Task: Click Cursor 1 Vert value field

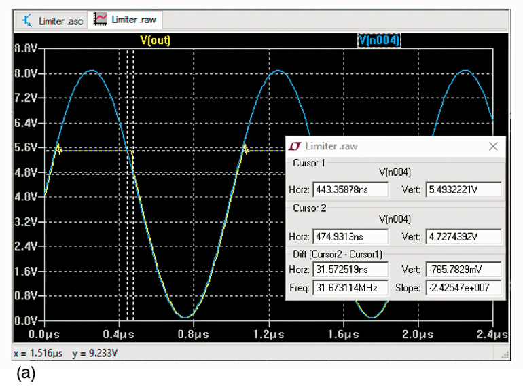Action: coord(463,190)
